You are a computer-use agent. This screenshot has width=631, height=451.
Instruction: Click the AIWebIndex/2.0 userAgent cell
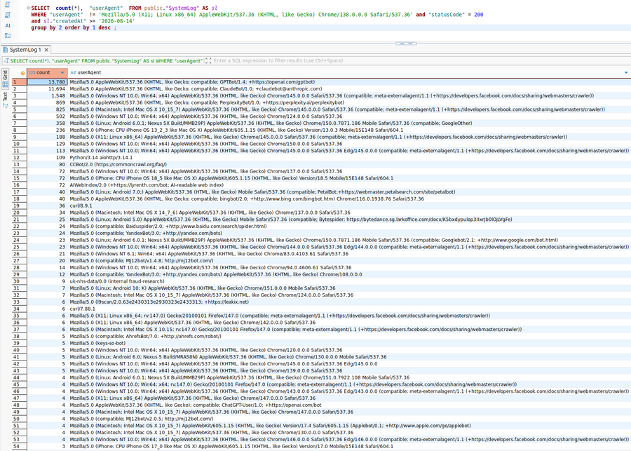349,185
